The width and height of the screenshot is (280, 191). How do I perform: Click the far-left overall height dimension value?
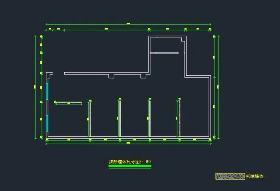tap(35, 87)
